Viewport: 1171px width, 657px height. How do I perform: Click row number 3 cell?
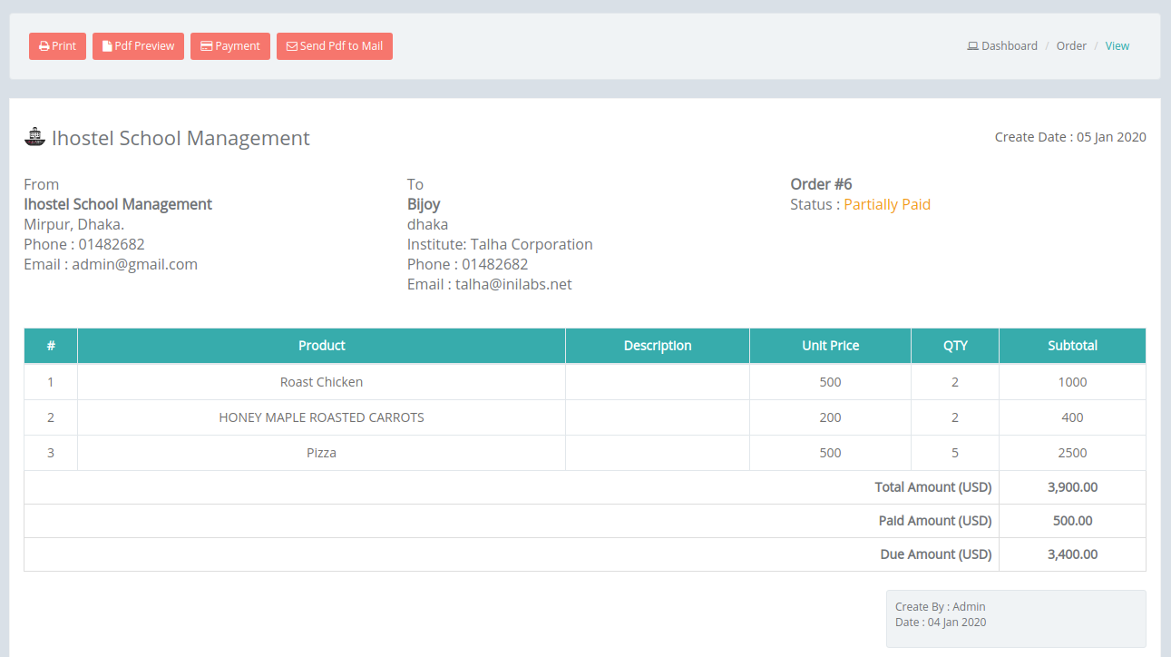[x=51, y=453]
